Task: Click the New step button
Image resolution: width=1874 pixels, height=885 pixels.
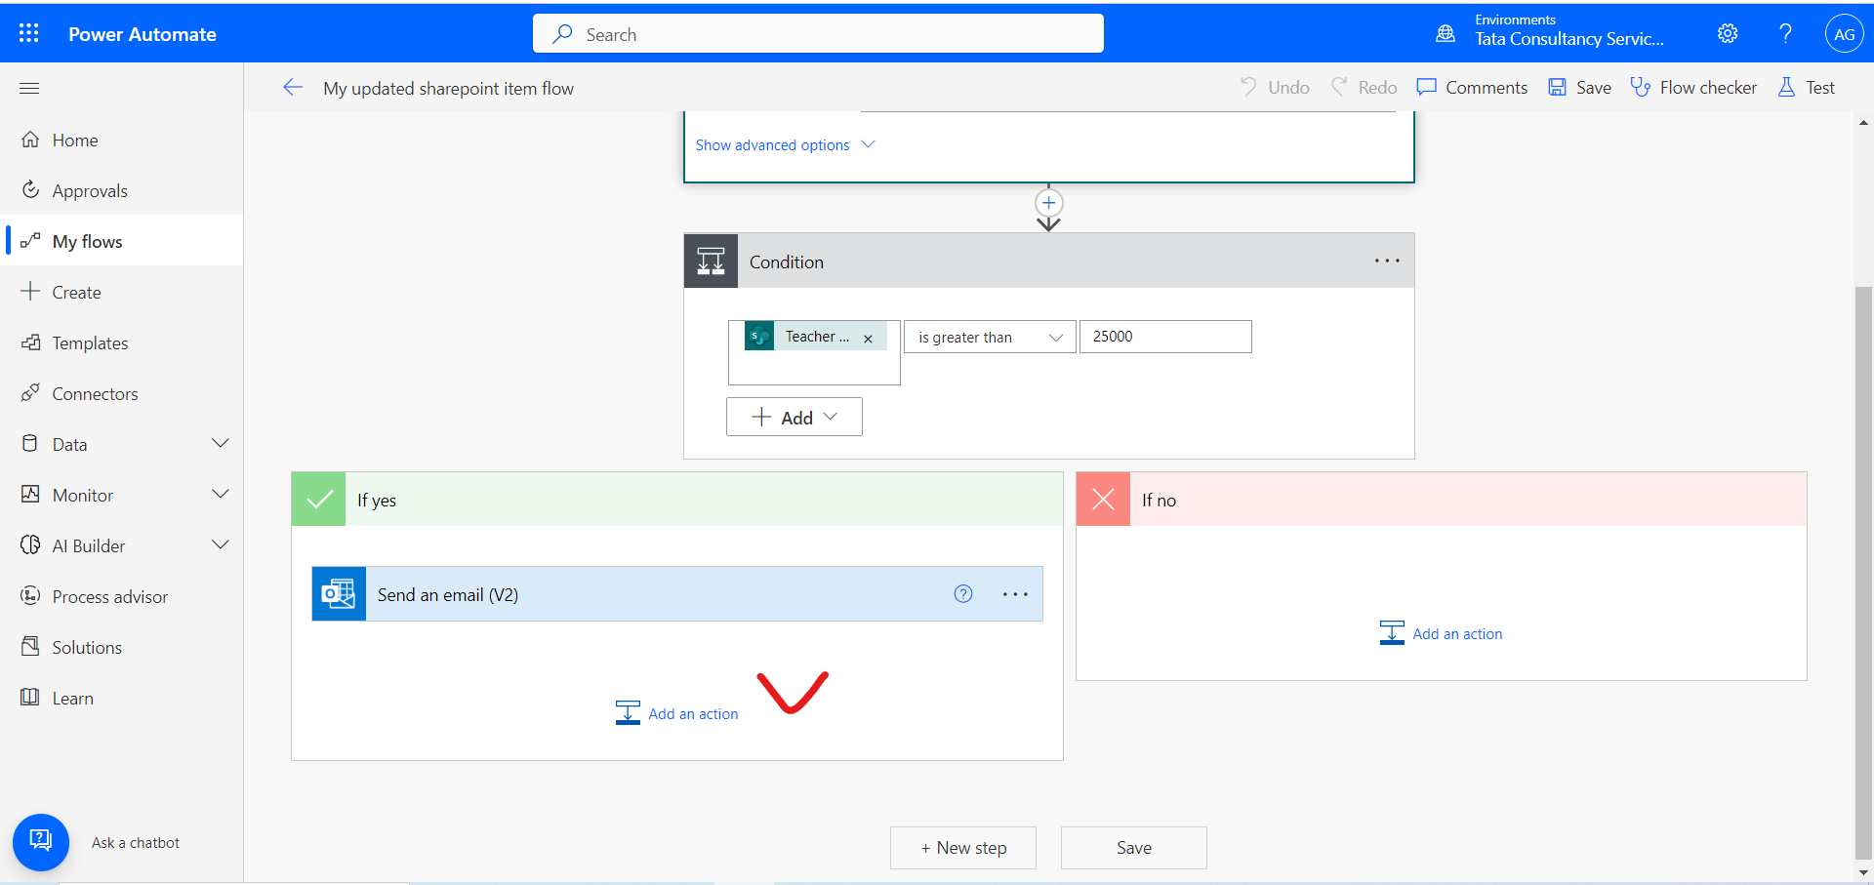Action: click(x=962, y=847)
